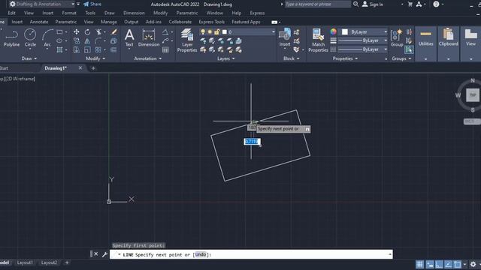Viewport: 481px width, 270px height.
Task: Select the Fillet tool
Action: click(98, 40)
